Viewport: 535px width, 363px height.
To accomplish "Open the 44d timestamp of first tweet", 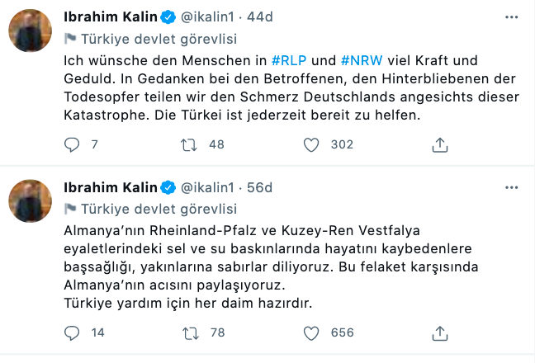I will click(259, 16).
